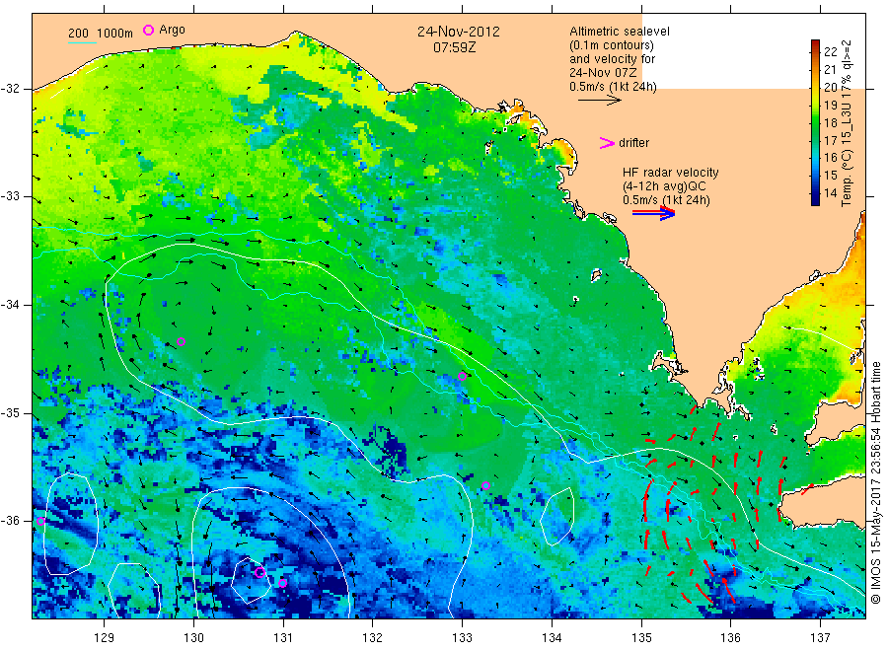Select the Argo marker inside the small contour near 130.7E
The width and height of the screenshot is (888, 651).
[259, 572]
